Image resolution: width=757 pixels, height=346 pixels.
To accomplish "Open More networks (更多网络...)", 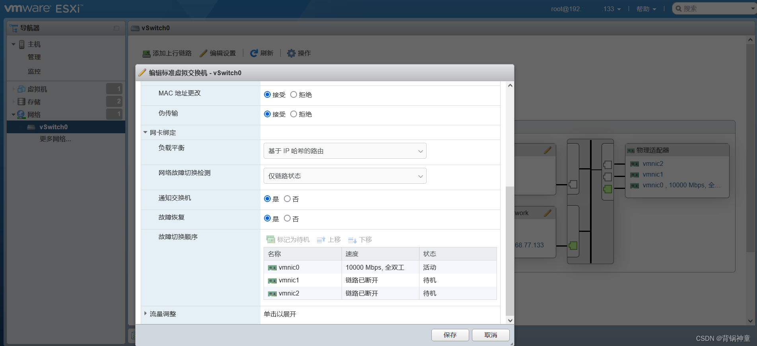I will (x=55, y=139).
